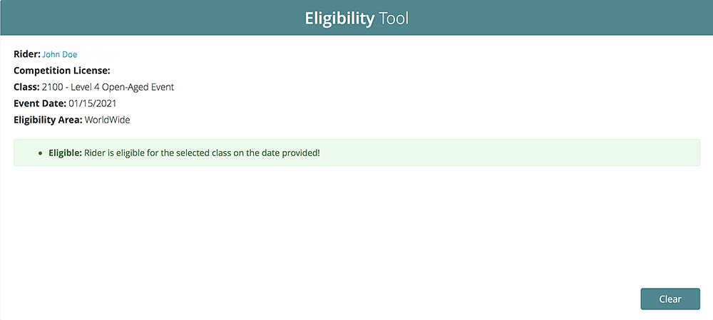Click the date value 01/15/2021
The width and height of the screenshot is (713, 320).
click(94, 103)
